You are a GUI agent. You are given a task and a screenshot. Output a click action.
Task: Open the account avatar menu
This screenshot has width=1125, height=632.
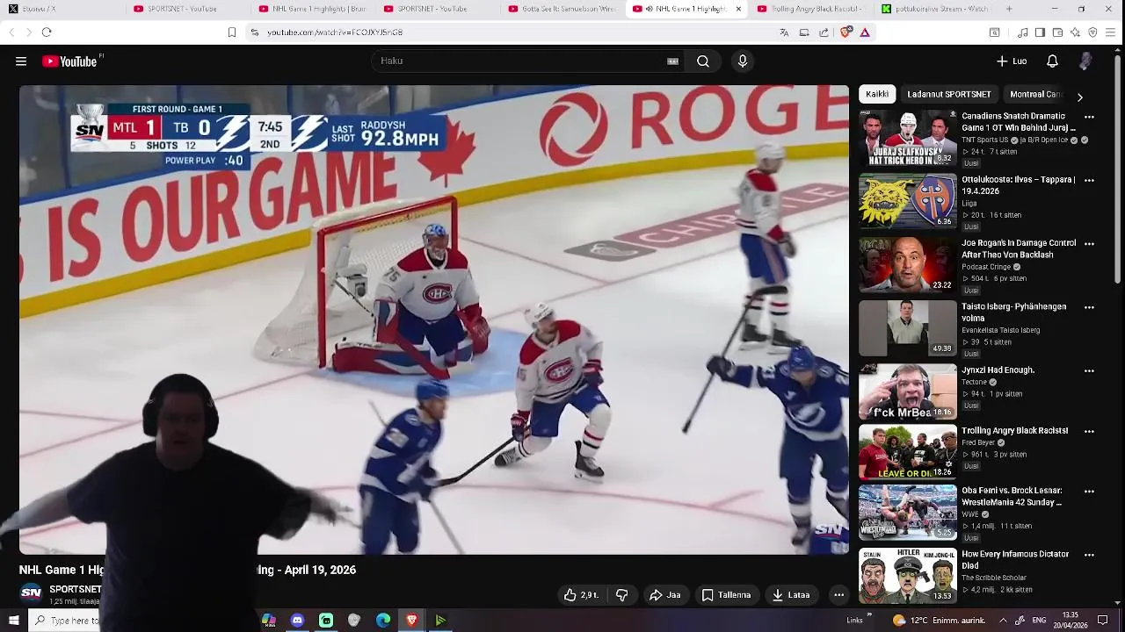tap(1085, 61)
